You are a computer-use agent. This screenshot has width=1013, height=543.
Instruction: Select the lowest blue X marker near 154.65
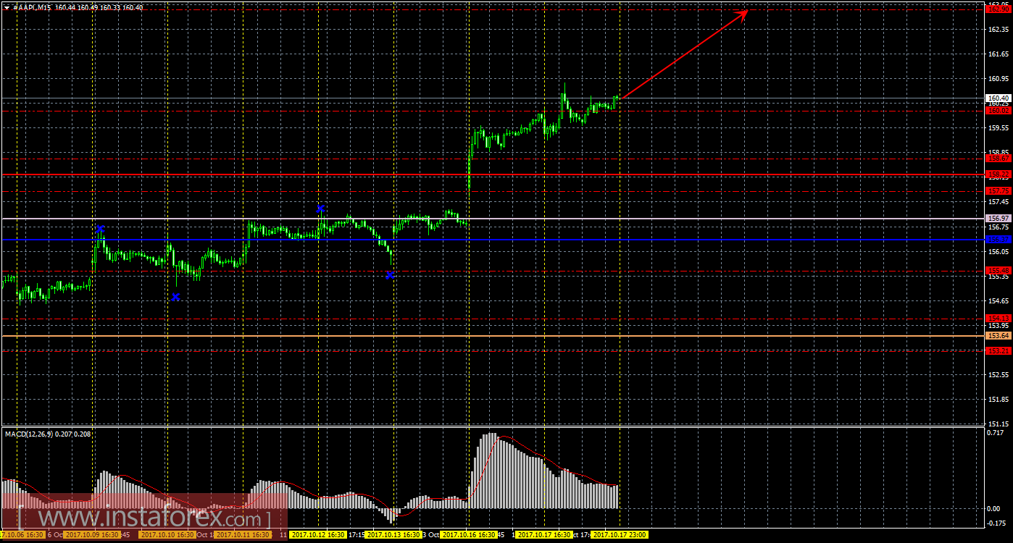point(175,297)
